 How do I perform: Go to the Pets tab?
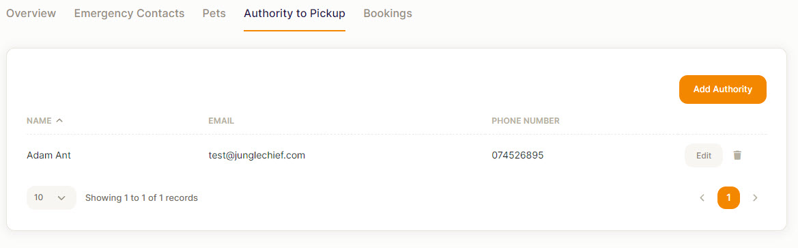pos(214,13)
